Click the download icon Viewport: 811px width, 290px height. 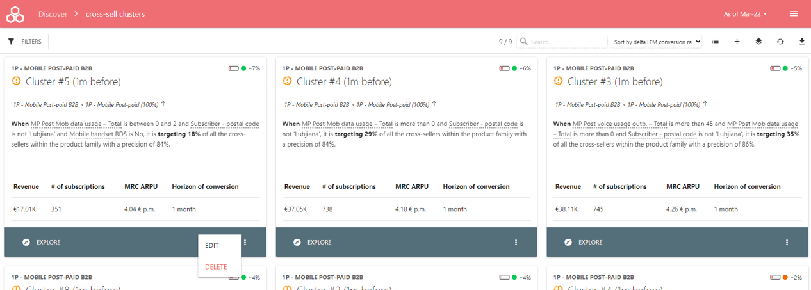point(802,42)
